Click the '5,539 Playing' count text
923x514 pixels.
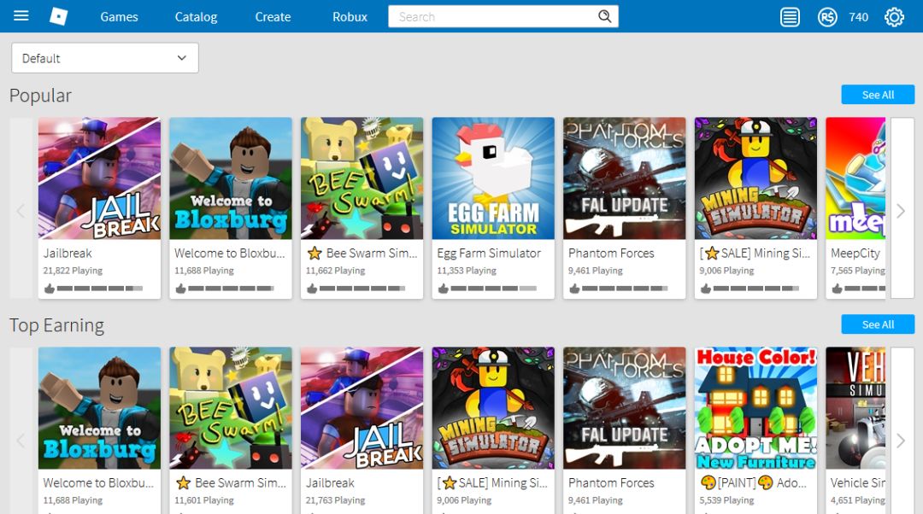726,500
